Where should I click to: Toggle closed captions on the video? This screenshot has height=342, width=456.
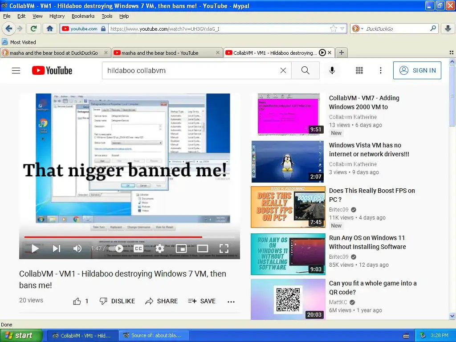(138, 248)
